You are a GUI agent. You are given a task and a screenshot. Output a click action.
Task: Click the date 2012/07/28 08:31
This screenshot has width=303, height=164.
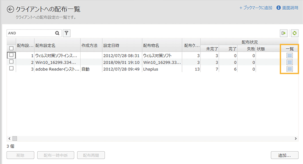(x=121, y=56)
